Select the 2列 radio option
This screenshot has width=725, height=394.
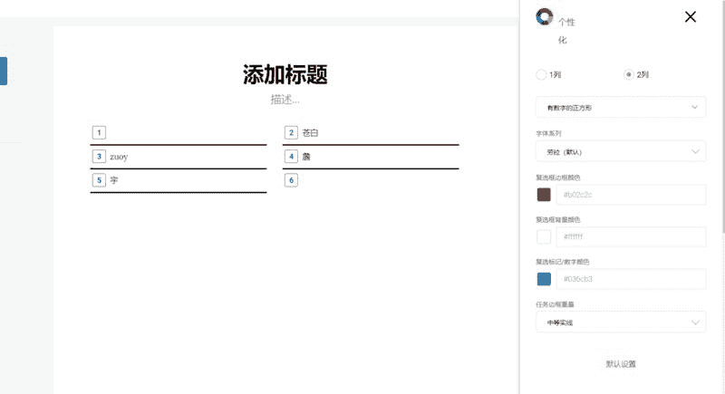pos(629,74)
